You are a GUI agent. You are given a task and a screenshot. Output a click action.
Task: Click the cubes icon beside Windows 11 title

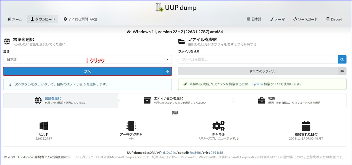(x=129, y=32)
